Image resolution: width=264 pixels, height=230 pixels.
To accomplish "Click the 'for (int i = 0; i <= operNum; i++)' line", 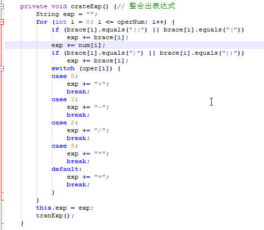I will 106,22.
